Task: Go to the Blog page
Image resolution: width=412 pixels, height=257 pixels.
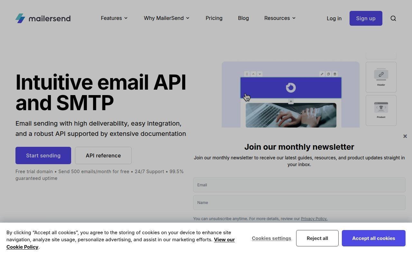Action: pyautogui.click(x=243, y=18)
